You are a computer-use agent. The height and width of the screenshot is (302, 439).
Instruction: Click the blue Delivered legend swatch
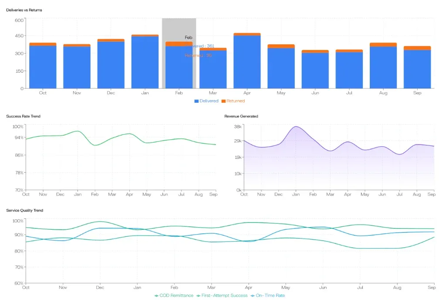(x=196, y=101)
